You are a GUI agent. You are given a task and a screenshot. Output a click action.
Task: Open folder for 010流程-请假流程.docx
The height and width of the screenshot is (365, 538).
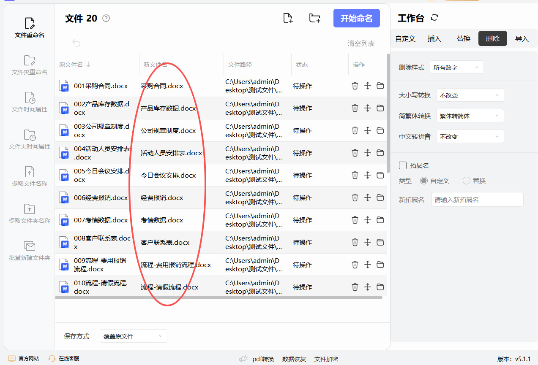[380, 287]
